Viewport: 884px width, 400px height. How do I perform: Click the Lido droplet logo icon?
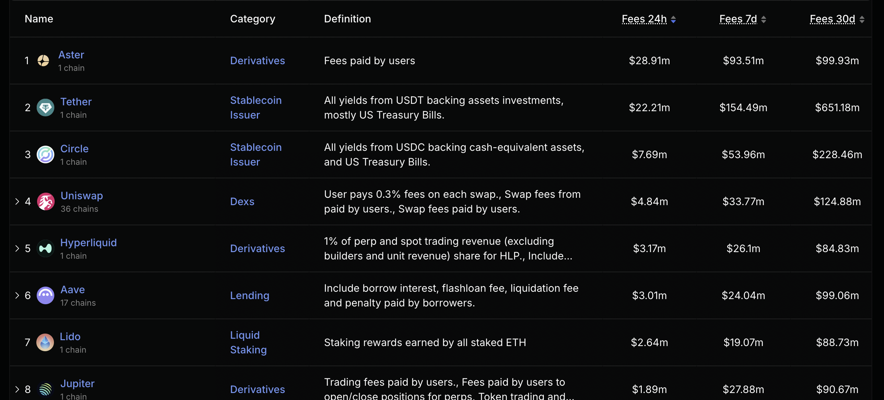tap(45, 342)
